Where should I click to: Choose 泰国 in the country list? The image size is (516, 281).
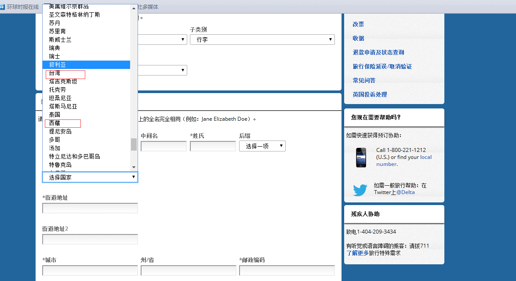pyautogui.click(x=55, y=115)
